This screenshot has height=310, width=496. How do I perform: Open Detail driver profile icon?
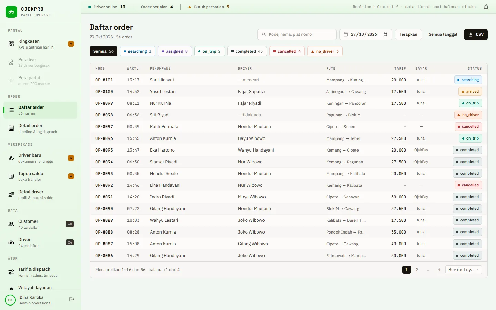pos(11,195)
